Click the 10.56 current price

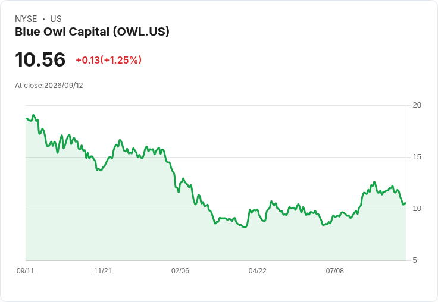pos(40,59)
